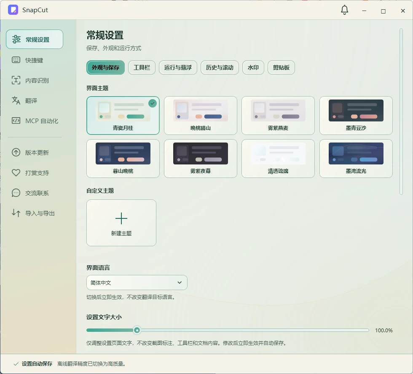Click the 界面语言 heading
Screen dimensions: 413x374
click(98, 268)
